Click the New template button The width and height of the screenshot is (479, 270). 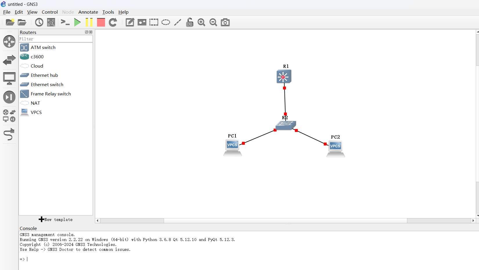(x=56, y=220)
